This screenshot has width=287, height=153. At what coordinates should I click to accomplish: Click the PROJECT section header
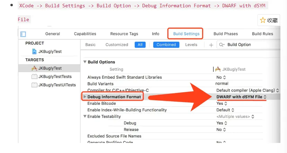coord(35,43)
